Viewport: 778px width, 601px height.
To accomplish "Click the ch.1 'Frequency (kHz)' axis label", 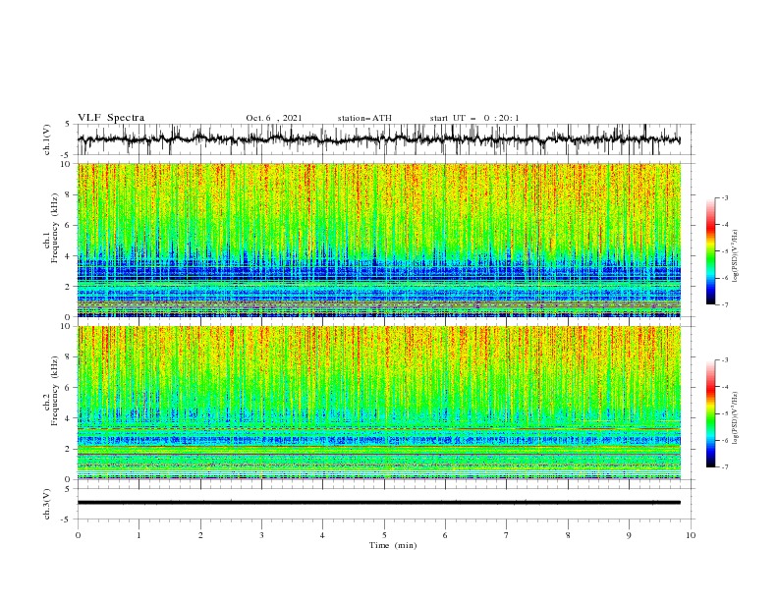I will (54, 230).
